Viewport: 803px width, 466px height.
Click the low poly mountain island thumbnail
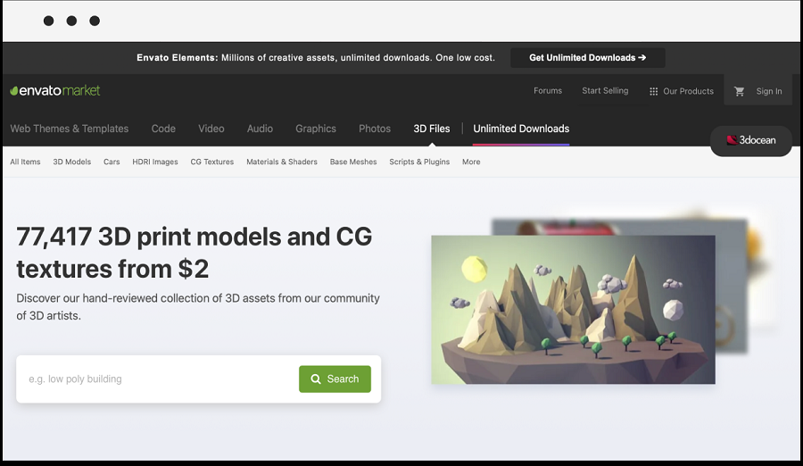coord(573,310)
